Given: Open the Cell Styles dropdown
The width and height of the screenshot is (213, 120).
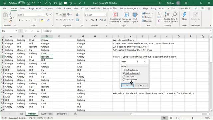Looking at the screenshot, I should (135, 17).
